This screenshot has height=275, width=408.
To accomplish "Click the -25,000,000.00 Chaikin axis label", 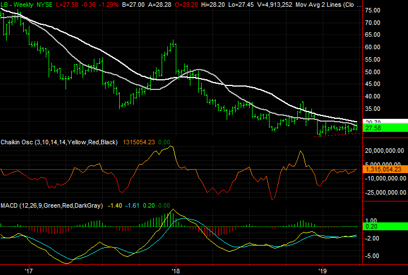I will [x=385, y=192].
